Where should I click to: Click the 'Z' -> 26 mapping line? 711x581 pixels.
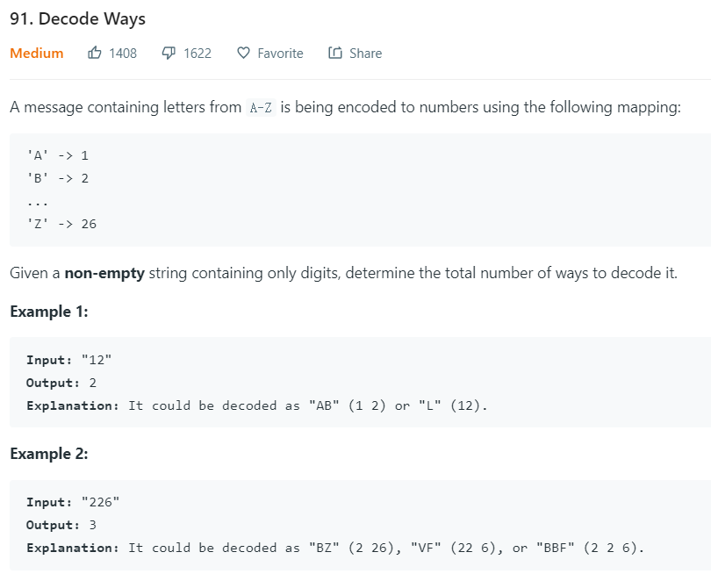click(61, 224)
